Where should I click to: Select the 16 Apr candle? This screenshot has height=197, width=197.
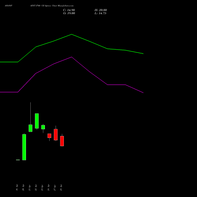pyautogui.click(x=18, y=160)
